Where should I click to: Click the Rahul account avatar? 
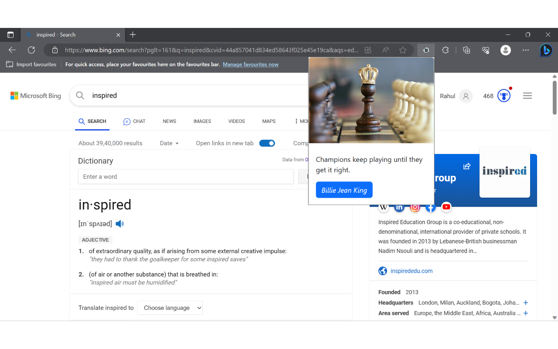(466, 96)
